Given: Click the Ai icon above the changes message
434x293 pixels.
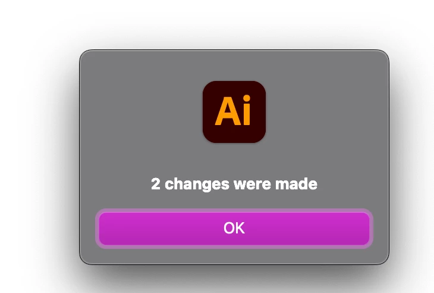Looking at the screenshot, I should [234, 112].
